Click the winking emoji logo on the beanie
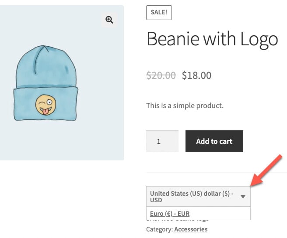This screenshot has height=238, width=287. (45, 105)
